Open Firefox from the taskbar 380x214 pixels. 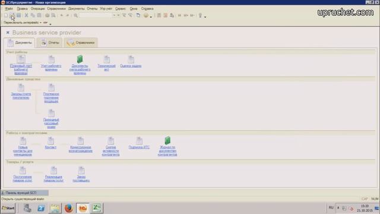pyautogui.click(x=69, y=208)
